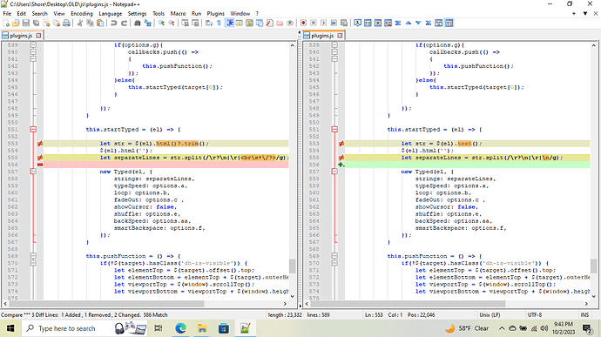Image resolution: width=601 pixels, height=337 pixels.
Task: Toggle synchronize horizontal scrolling icon
Action: pos(195,23)
